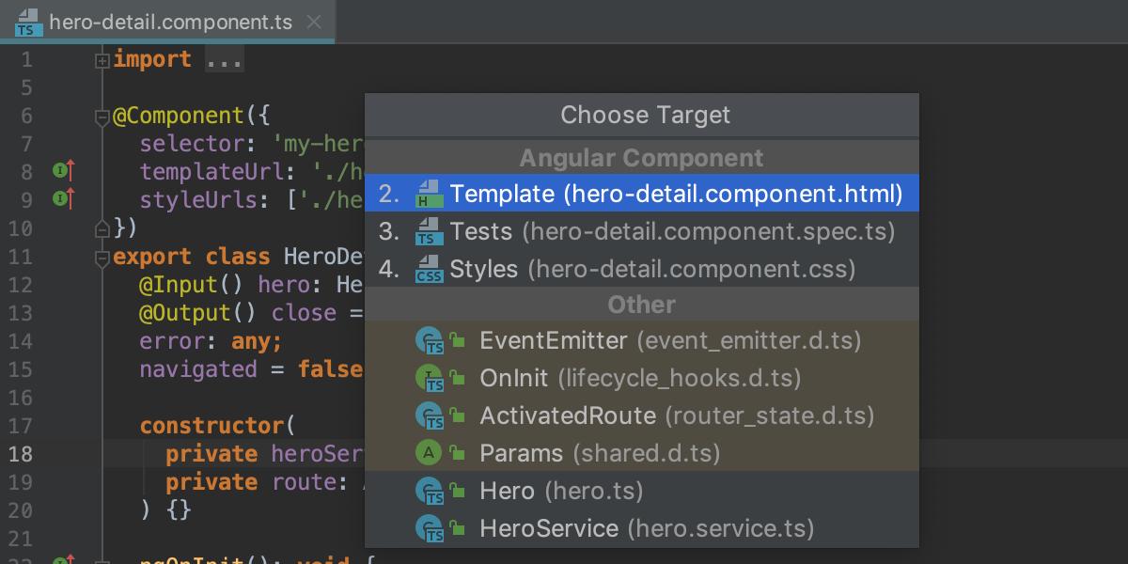Click the CSS file icon beside Styles
The width and height of the screenshot is (1128, 564).
(429, 269)
